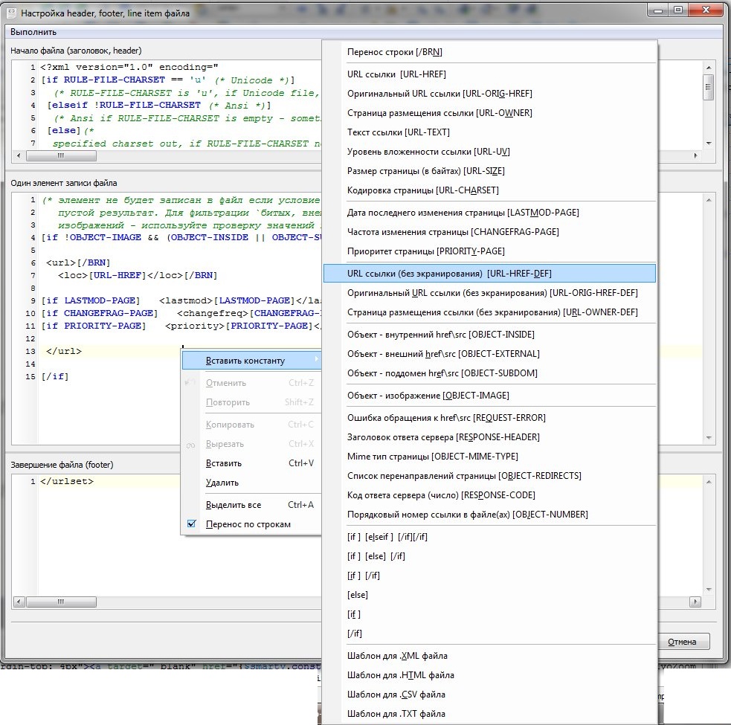Maximize the settings window

[677, 10]
